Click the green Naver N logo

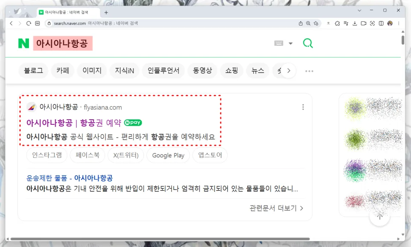23,43
